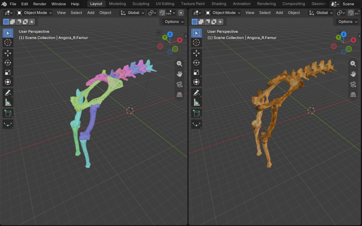Enable intersect selection mode in right viewport
This screenshot has height=226, width=362.
(x=221, y=22)
